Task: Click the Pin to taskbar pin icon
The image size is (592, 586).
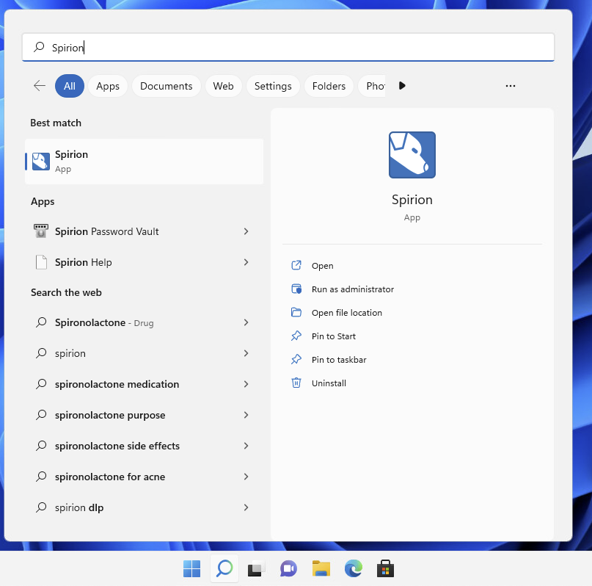Action: pyautogui.click(x=296, y=359)
